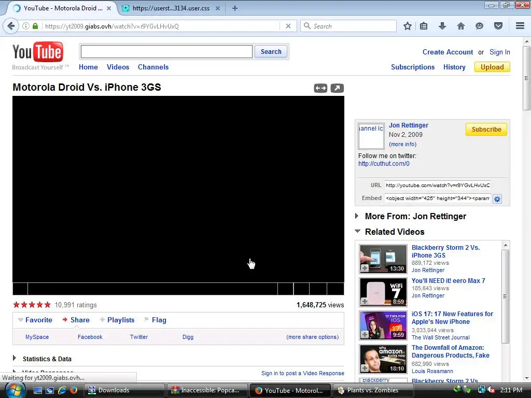
Task: Click the Jon Rettinger channel icon
Action: pos(371,136)
